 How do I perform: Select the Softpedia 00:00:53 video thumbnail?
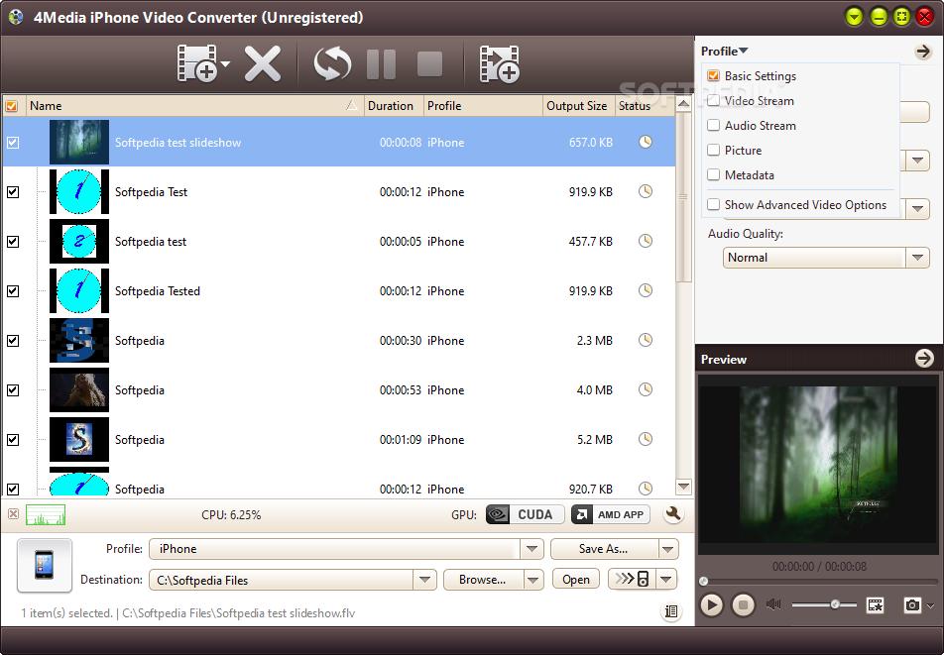point(79,389)
